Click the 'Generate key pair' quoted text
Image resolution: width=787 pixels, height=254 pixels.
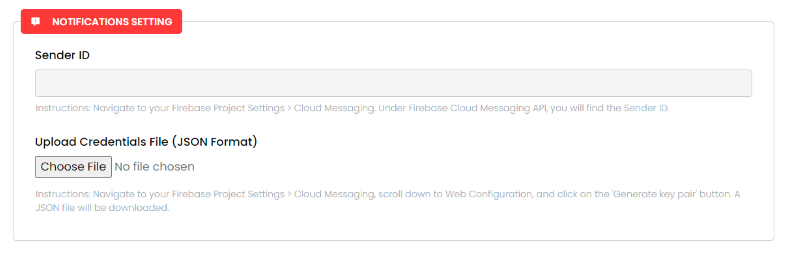(x=655, y=194)
